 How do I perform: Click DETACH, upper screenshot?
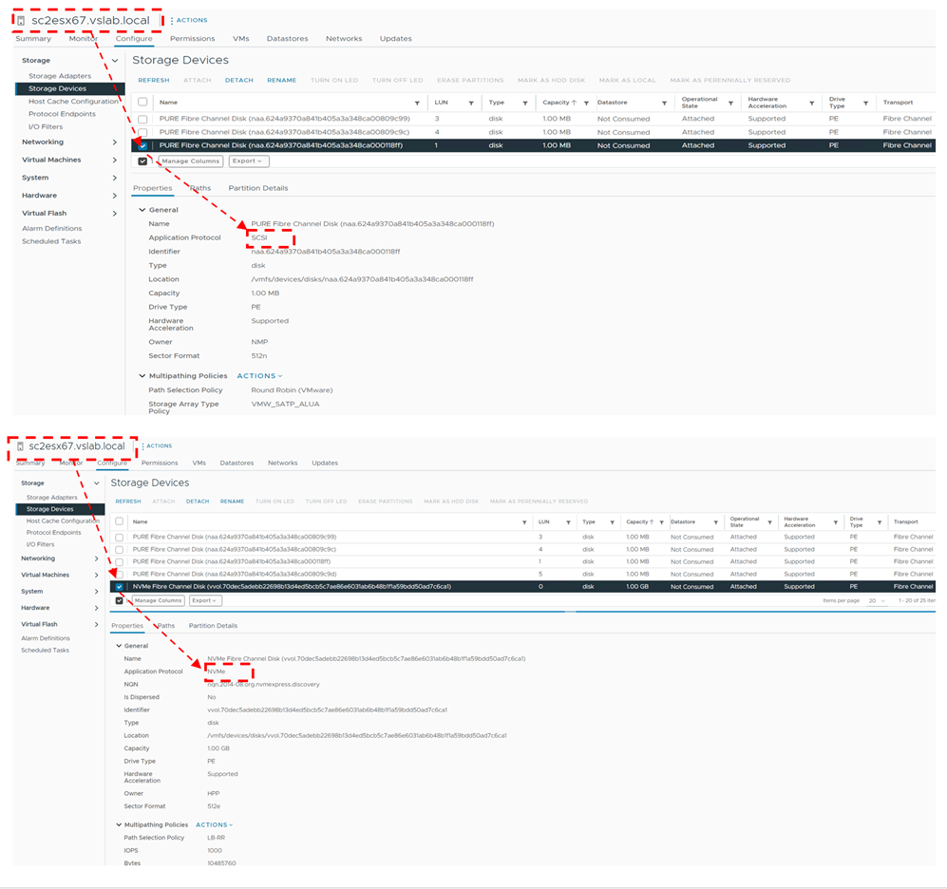point(239,81)
